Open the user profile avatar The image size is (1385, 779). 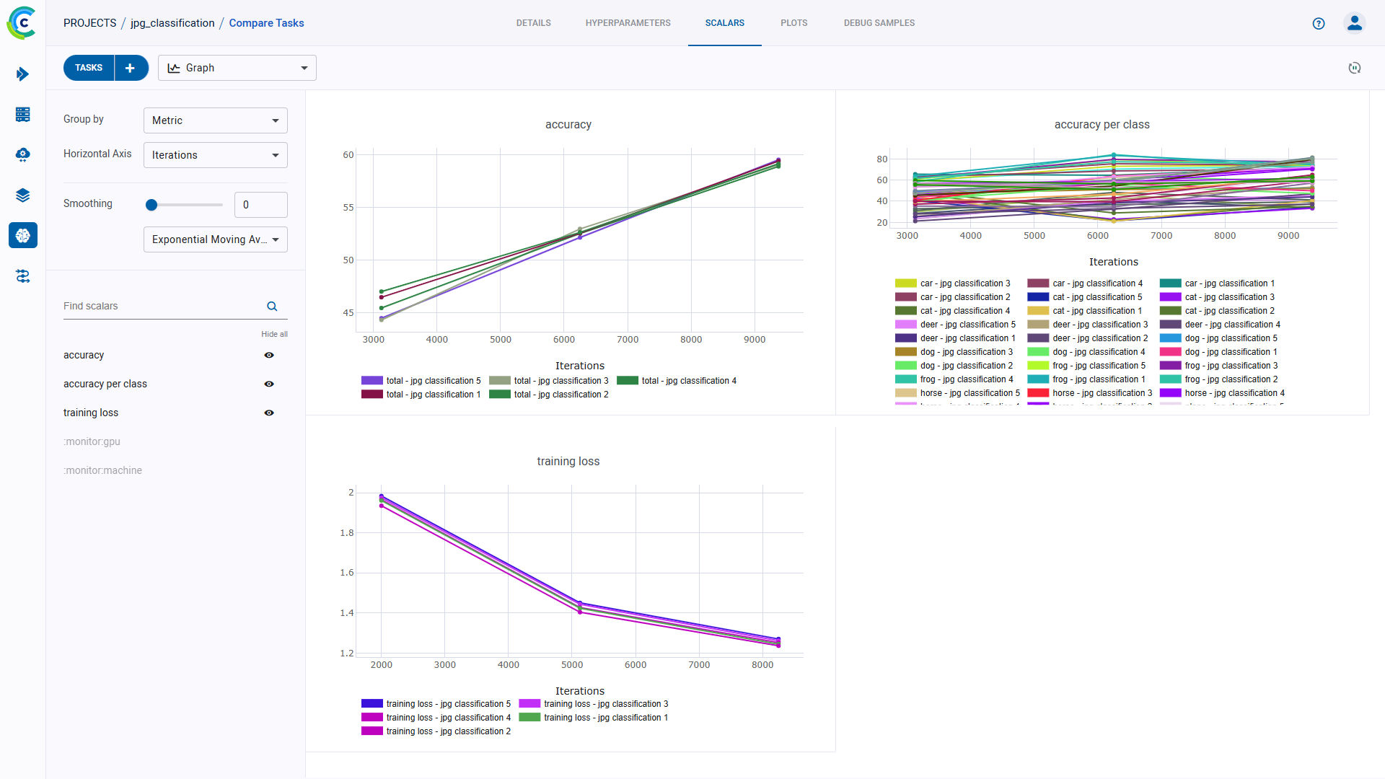(1355, 23)
